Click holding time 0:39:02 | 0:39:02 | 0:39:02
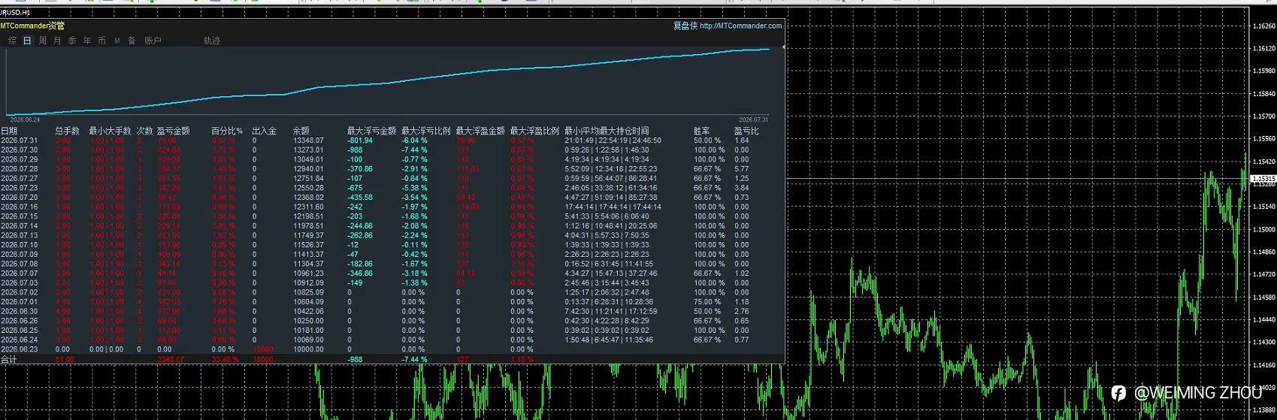 607,331
